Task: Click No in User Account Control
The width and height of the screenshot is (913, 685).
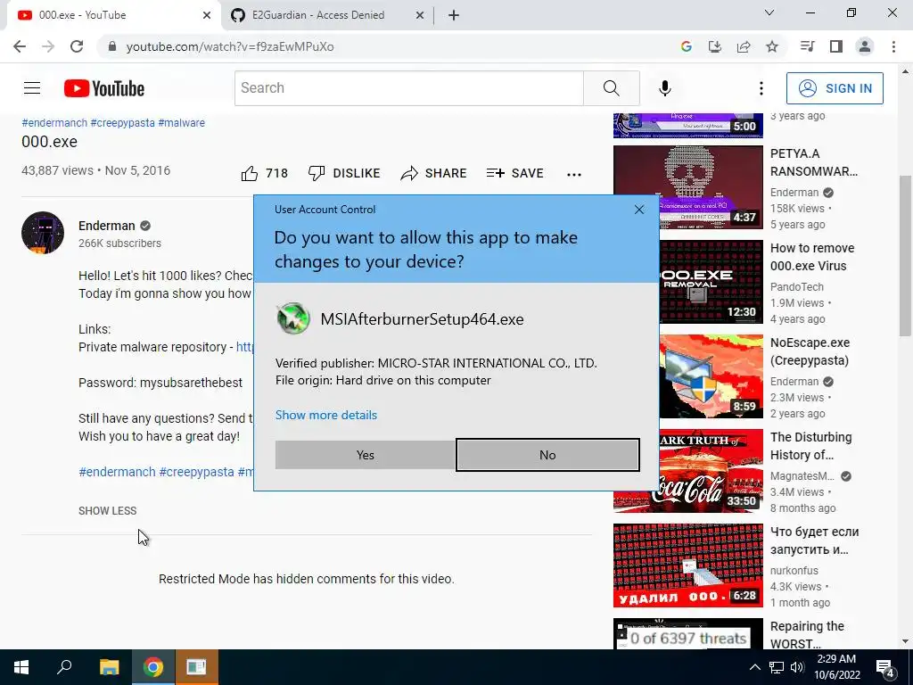Action: click(547, 455)
